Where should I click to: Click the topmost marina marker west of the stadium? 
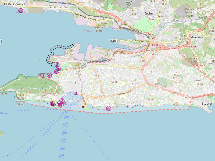57,64
